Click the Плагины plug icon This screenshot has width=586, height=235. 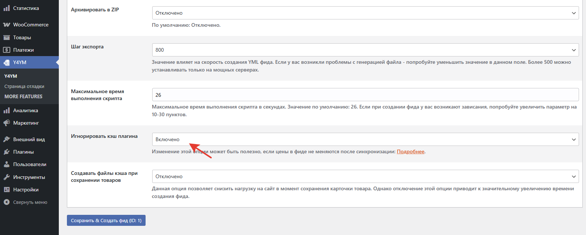pyautogui.click(x=7, y=152)
